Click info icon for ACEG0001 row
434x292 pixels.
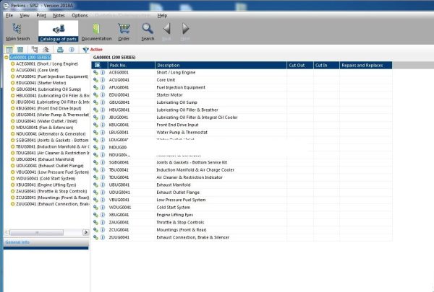(x=103, y=73)
